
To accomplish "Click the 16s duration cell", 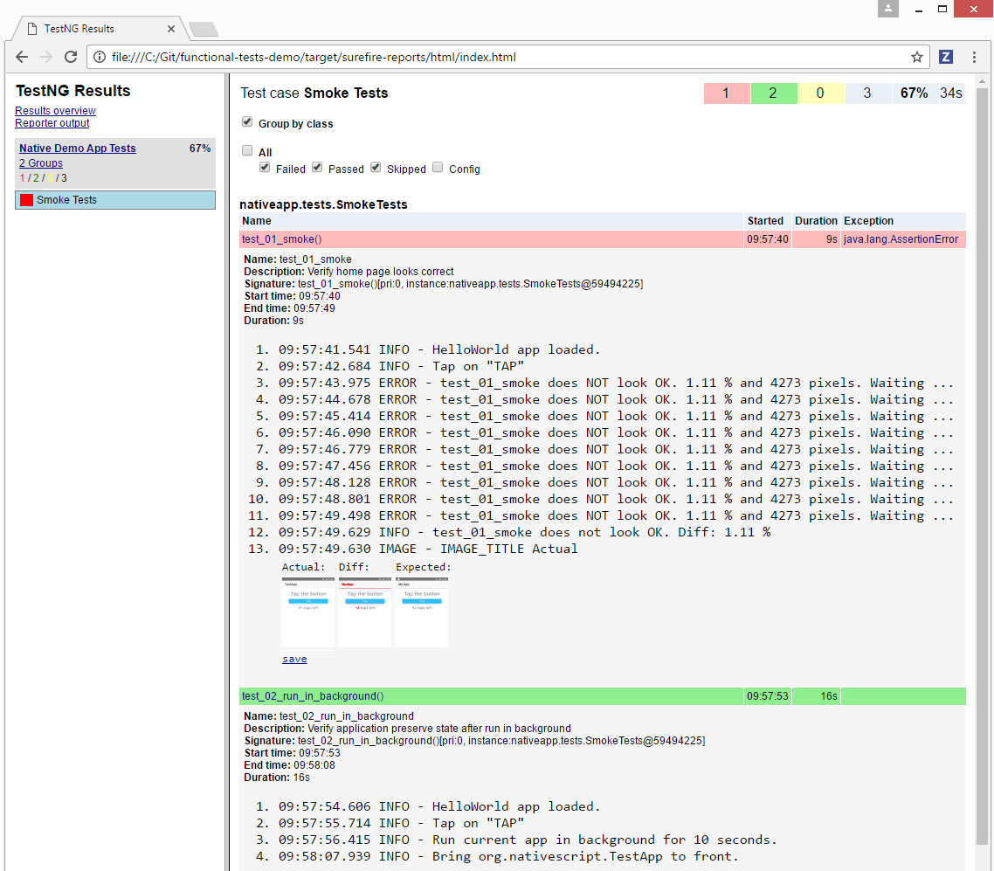I will (817, 696).
